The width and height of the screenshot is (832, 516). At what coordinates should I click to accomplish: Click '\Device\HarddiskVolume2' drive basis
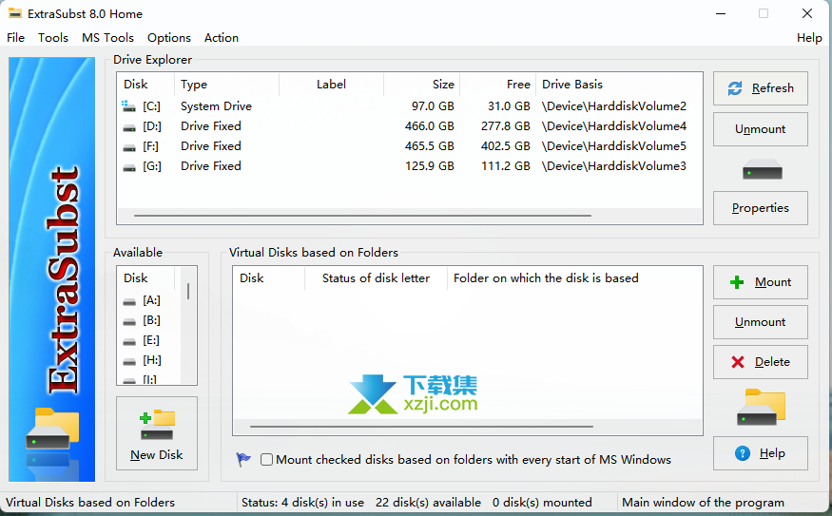(614, 106)
